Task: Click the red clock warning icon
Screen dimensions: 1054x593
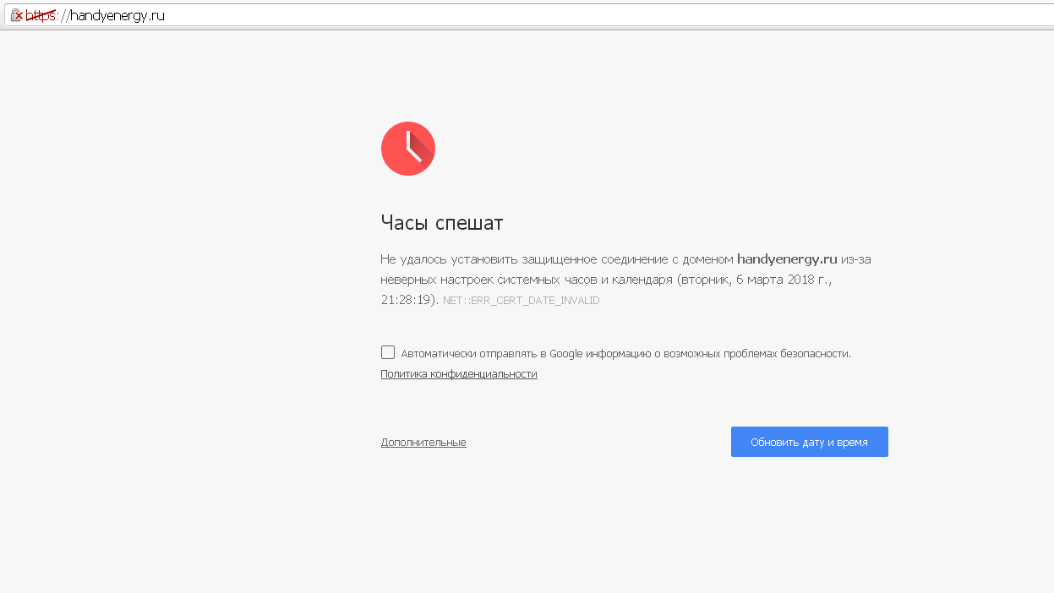Action: click(408, 149)
